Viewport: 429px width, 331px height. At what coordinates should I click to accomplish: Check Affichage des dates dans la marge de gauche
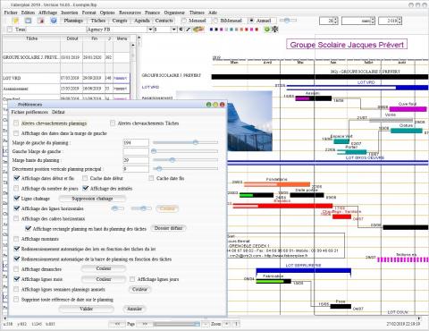point(16,133)
